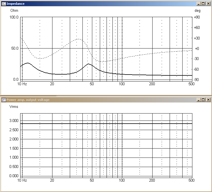The height and width of the screenshot is (192, 212).
Task: Click the 50 Hz label on impedance chart
Action: [92, 84]
